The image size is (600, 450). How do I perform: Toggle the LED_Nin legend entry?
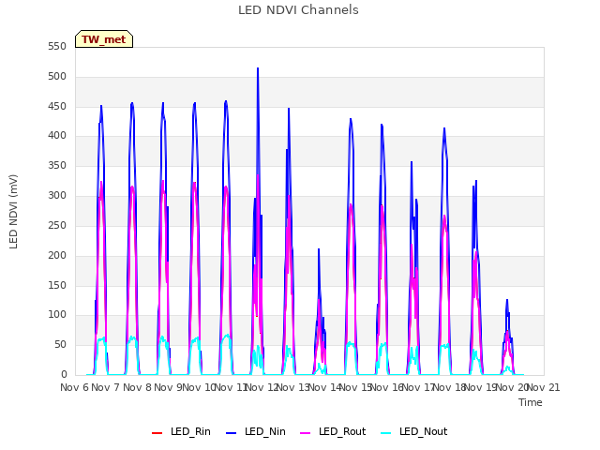point(256,431)
